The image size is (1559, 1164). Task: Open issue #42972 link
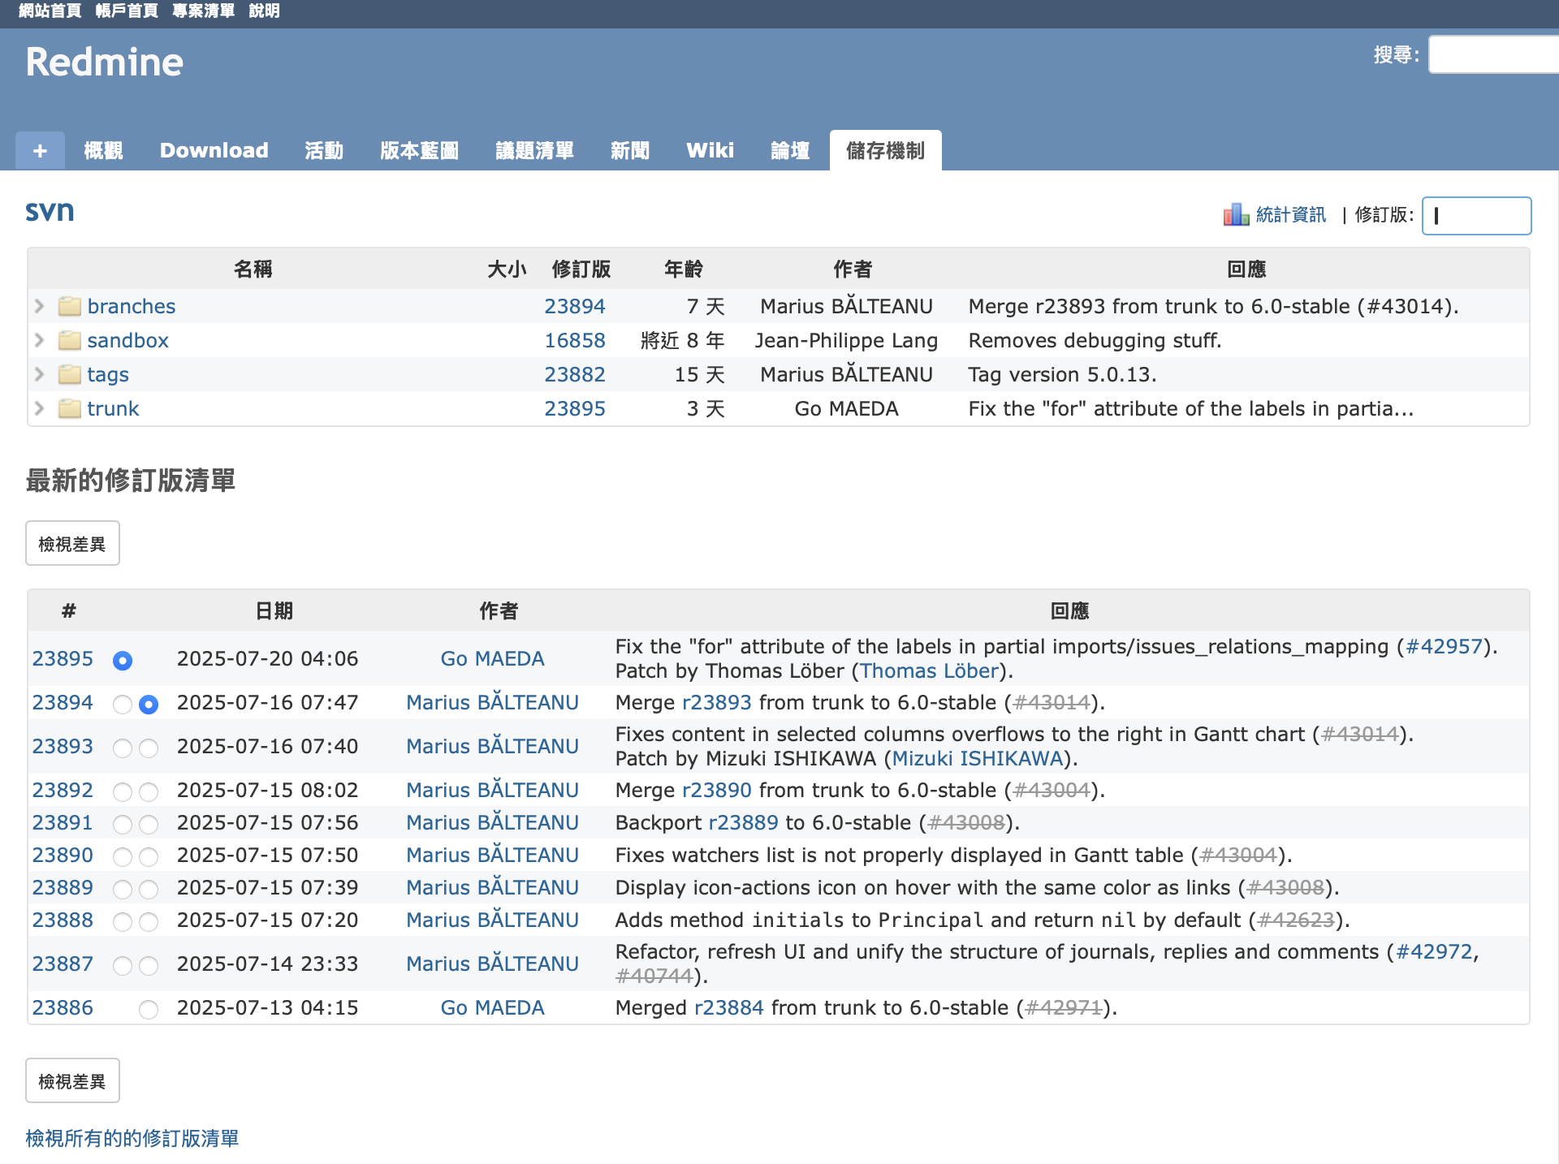(1434, 951)
